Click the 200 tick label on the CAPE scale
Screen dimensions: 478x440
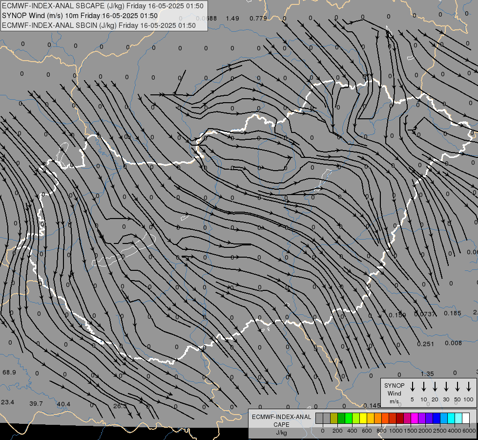pyautogui.click(x=337, y=431)
